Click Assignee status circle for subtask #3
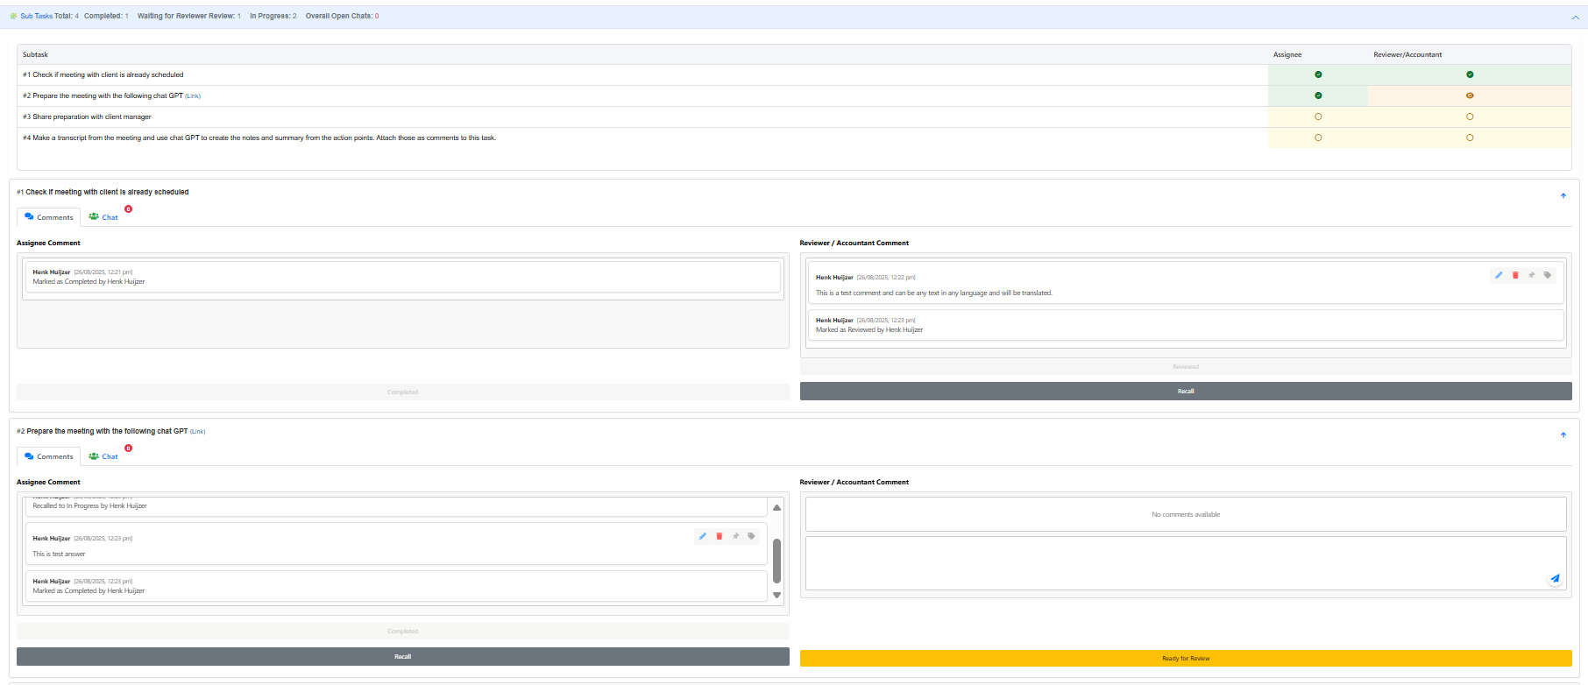The width and height of the screenshot is (1588, 685). pos(1318,117)
